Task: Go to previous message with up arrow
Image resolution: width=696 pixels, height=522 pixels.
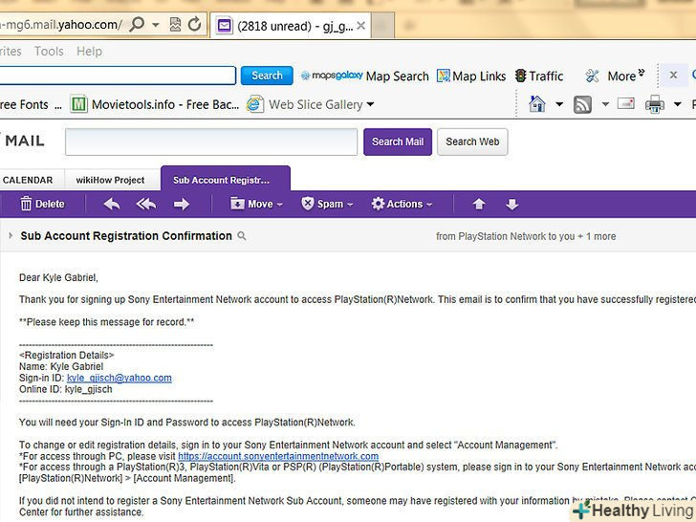Action: pos(479,204)
